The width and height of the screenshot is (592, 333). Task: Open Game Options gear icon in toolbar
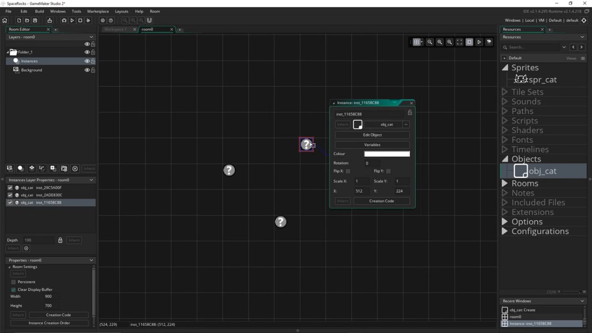point(103,20)
